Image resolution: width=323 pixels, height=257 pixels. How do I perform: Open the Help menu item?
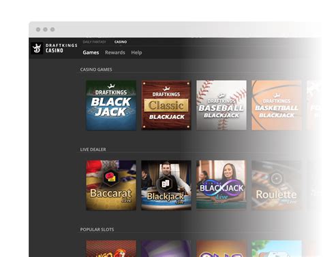pos(136,52)
